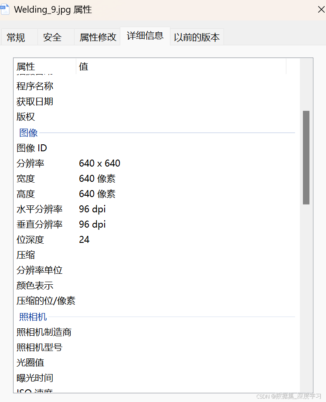Click the horizontal resolution value 96 dpi

click(92, 209)
